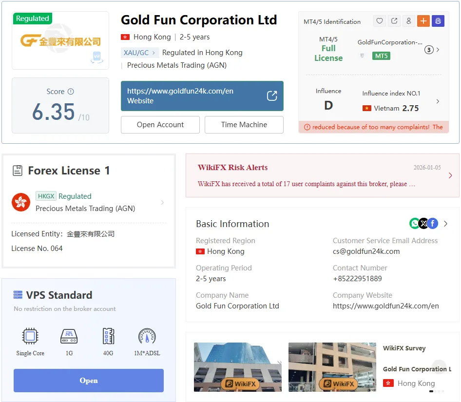Click the Hong Kong bauhinia regulator emblem
Image resolution: width=461 pixels, height=402 pixels.
[x=21, y=202]
